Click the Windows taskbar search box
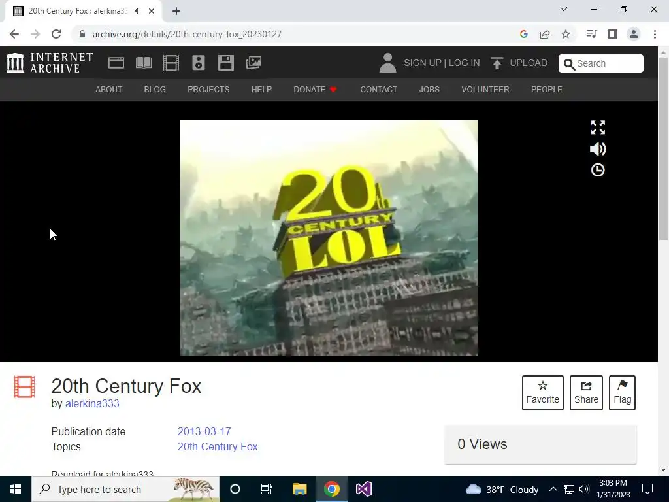The height and width of the screenshot is (502, 669). click(125, 489)
